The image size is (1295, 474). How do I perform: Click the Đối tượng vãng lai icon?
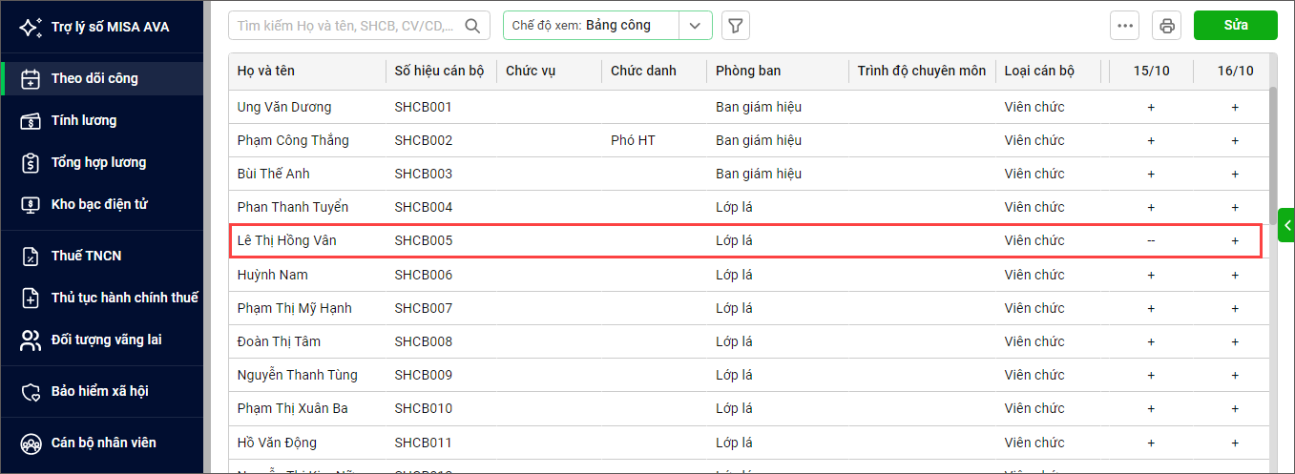(31, 340)
